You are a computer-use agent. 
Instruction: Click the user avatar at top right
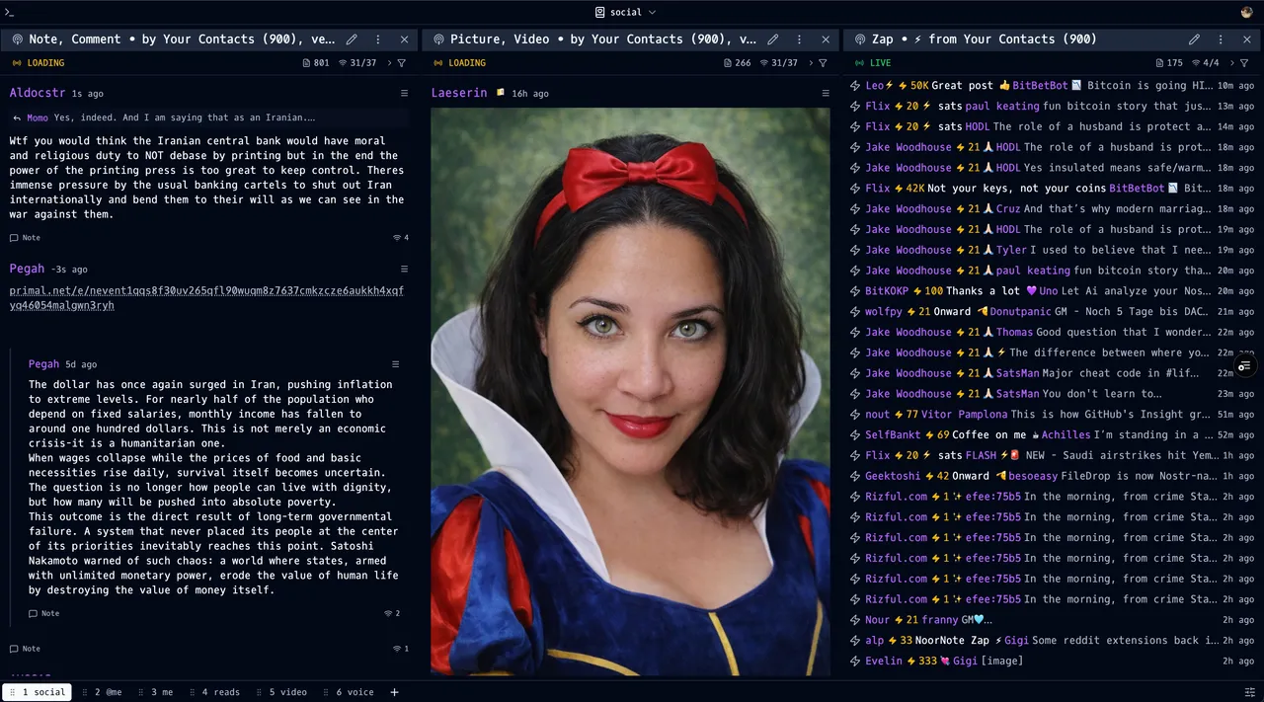1246,12
